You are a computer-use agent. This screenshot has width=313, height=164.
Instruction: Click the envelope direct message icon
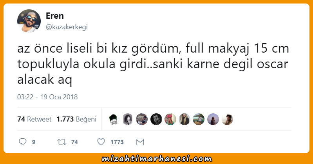(140, 142)
